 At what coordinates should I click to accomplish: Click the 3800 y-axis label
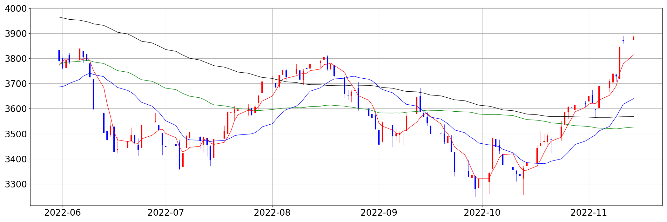(16, 59)
